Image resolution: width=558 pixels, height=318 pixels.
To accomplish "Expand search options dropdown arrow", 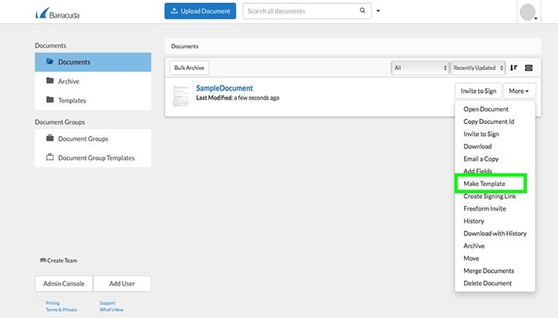I will 379,11.
